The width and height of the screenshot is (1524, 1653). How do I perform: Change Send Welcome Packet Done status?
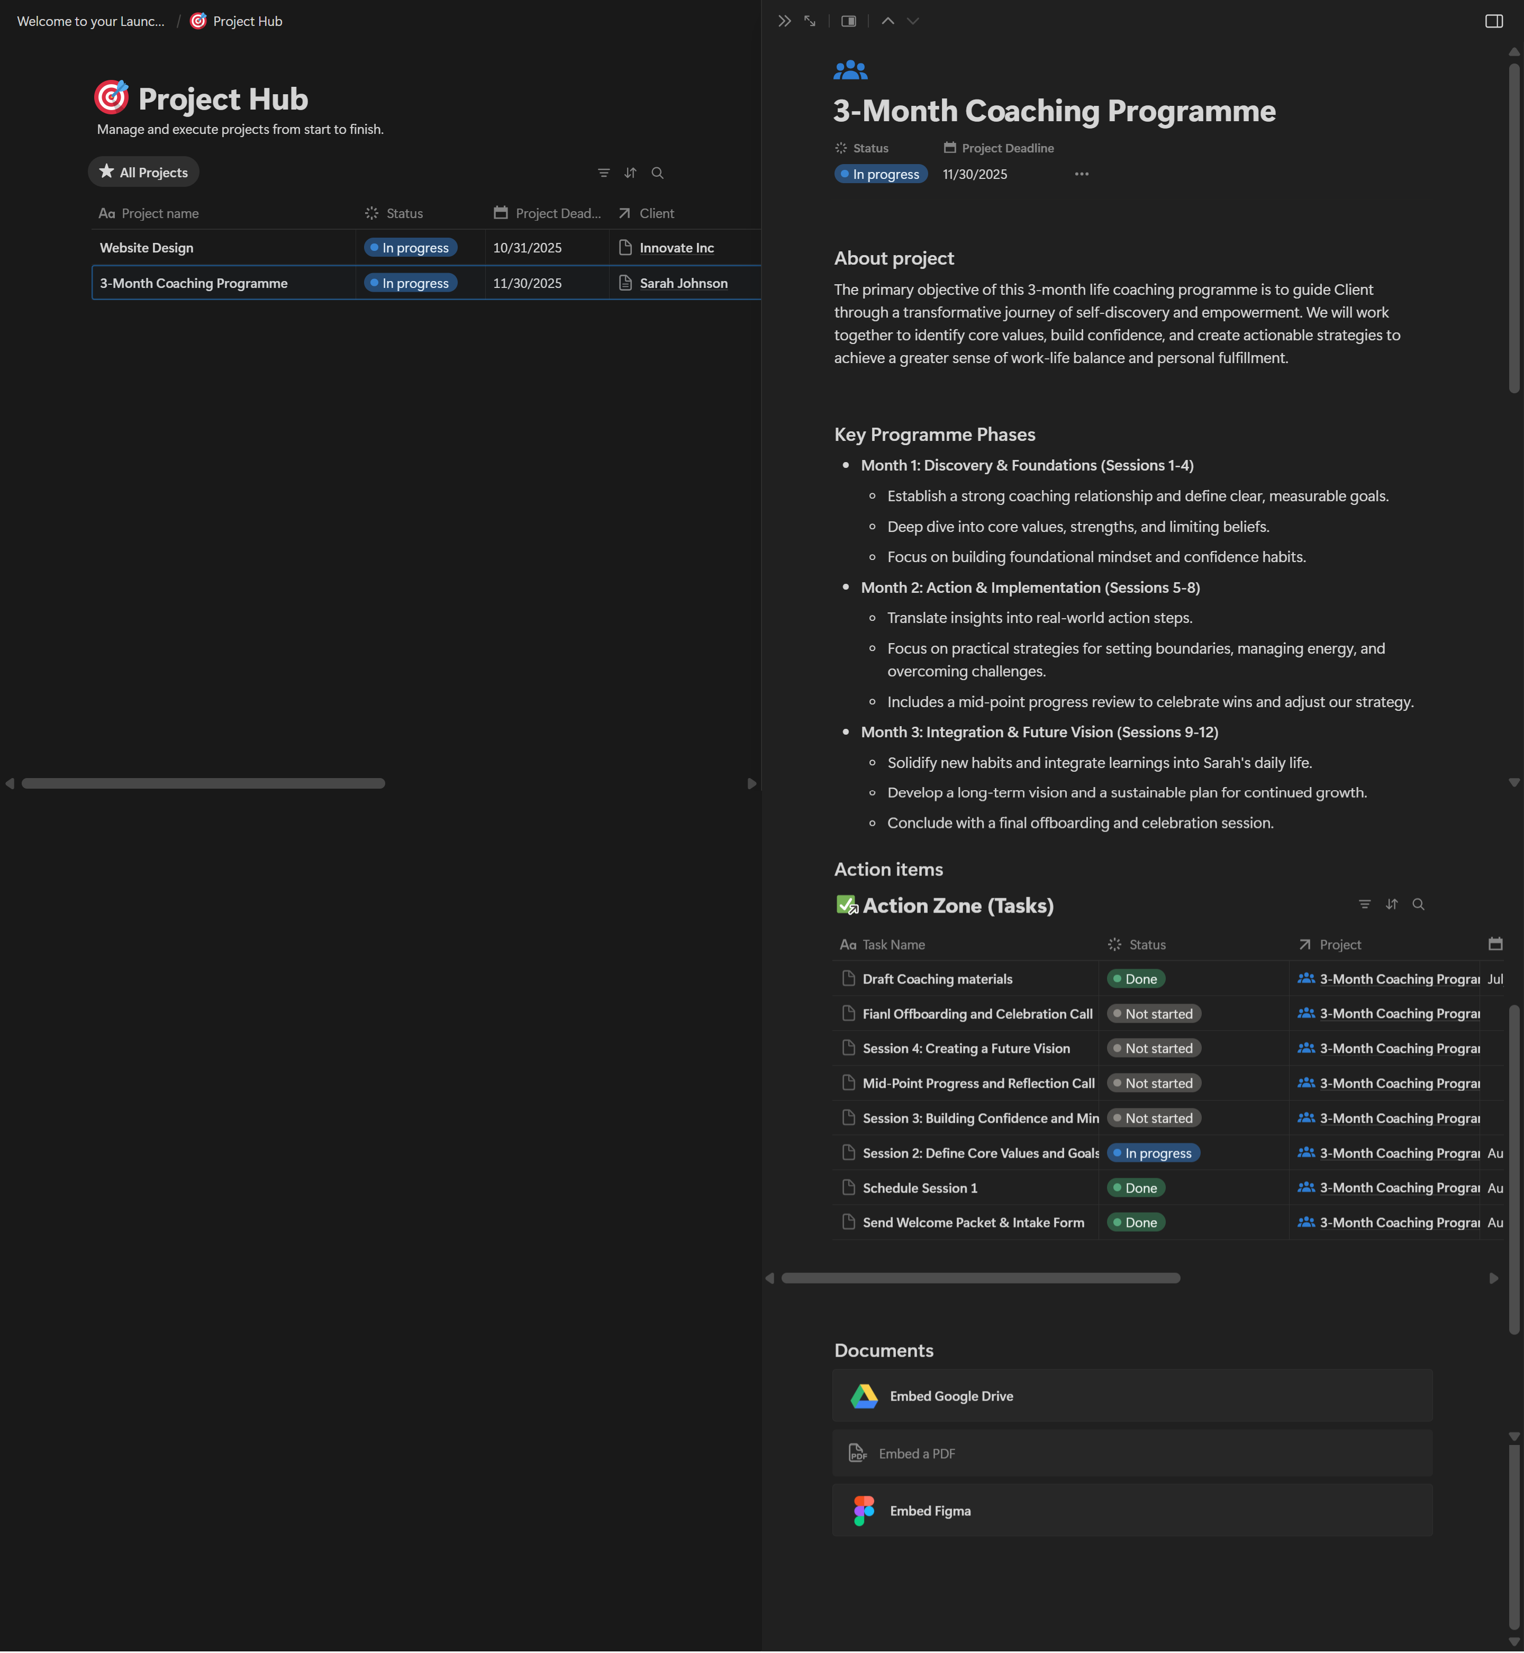coord(1136,1223)
